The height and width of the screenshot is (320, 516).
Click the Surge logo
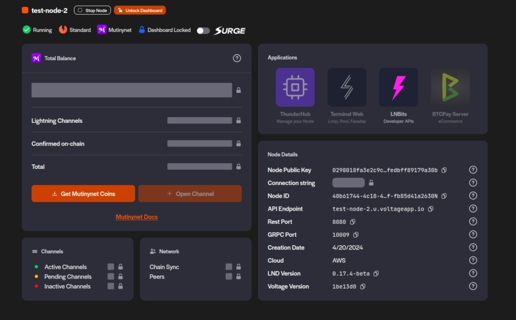coord(230,31)
